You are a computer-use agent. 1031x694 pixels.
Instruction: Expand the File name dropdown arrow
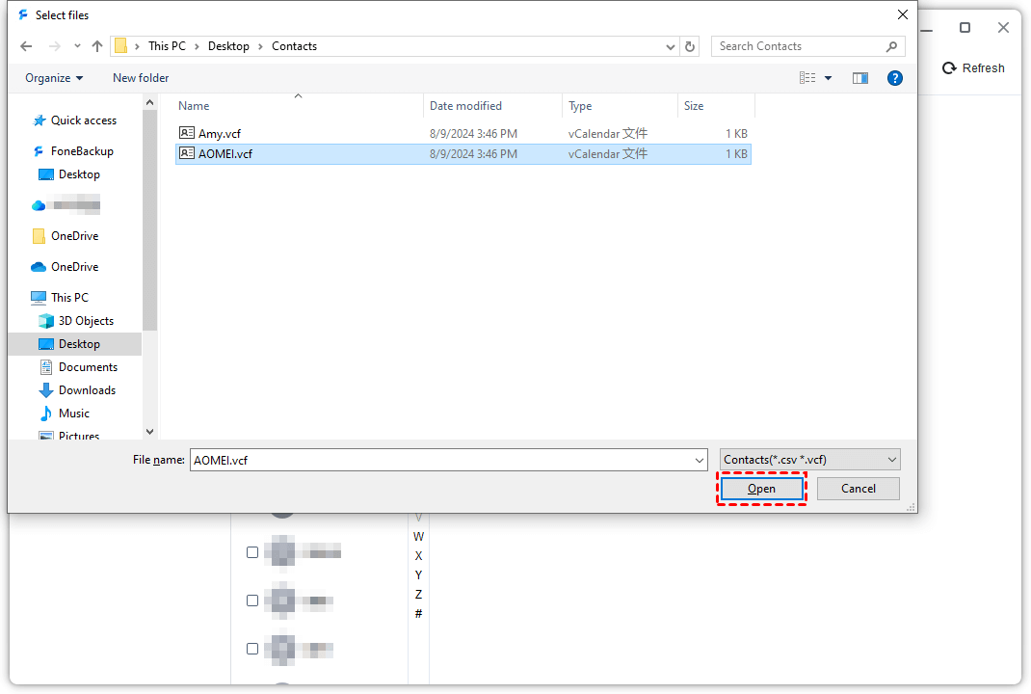(x=700, y=461)
